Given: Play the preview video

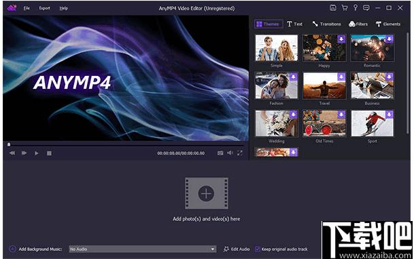Looking at the screenshot, I should click(37, 153).
